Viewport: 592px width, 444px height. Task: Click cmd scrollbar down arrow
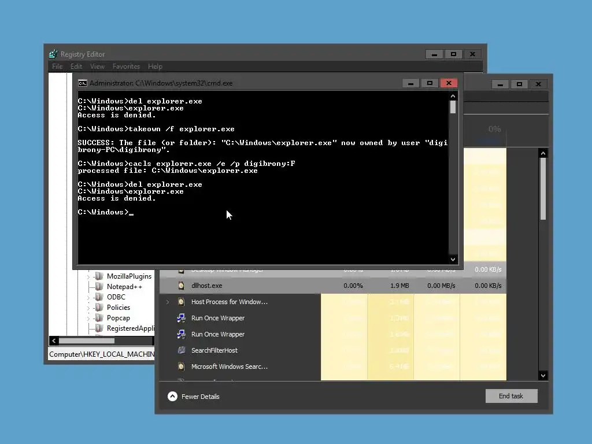click(453, 260)
